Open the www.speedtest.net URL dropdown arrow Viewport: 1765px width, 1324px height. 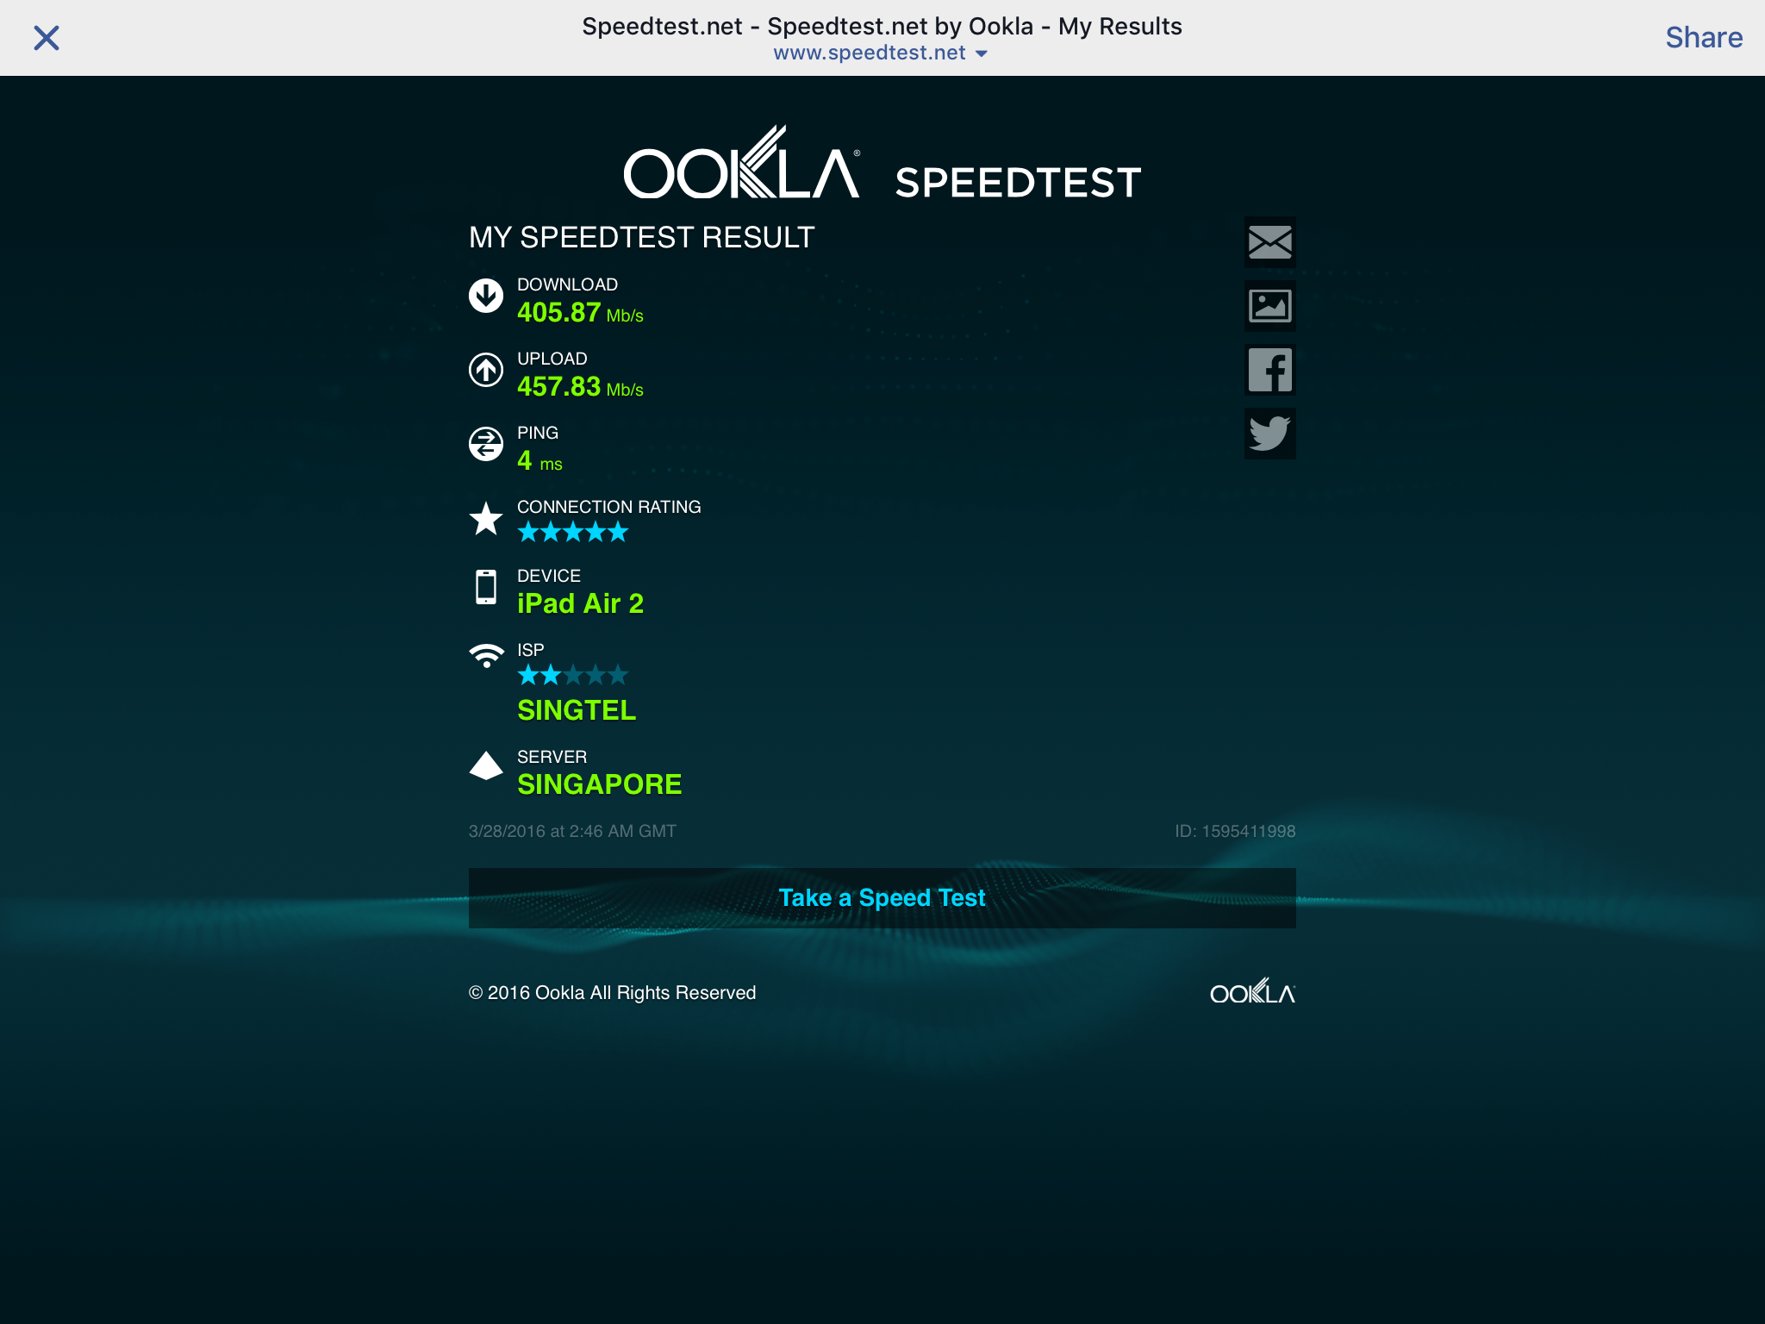981,53
